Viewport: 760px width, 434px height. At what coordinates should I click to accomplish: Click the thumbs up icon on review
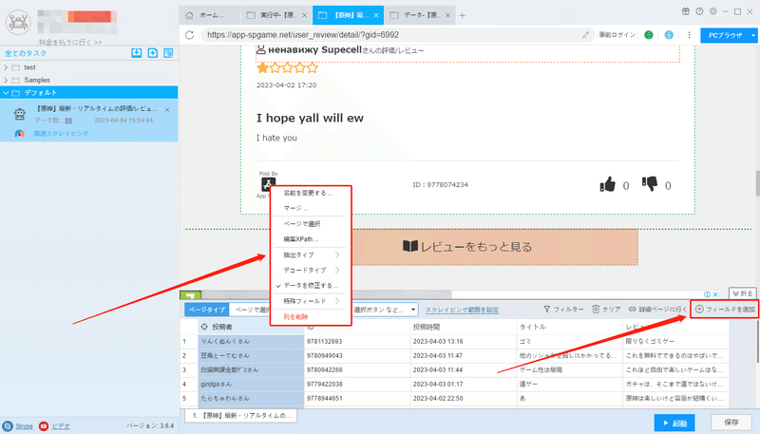[x=607, y=184]
